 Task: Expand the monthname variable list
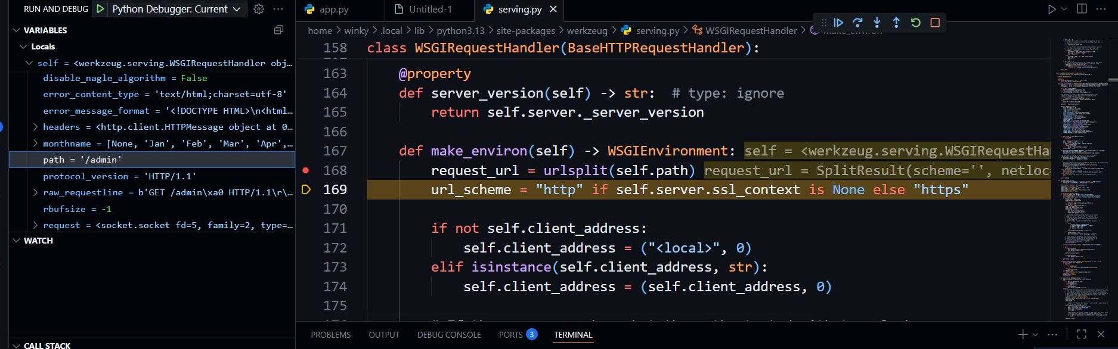[35, 144]
